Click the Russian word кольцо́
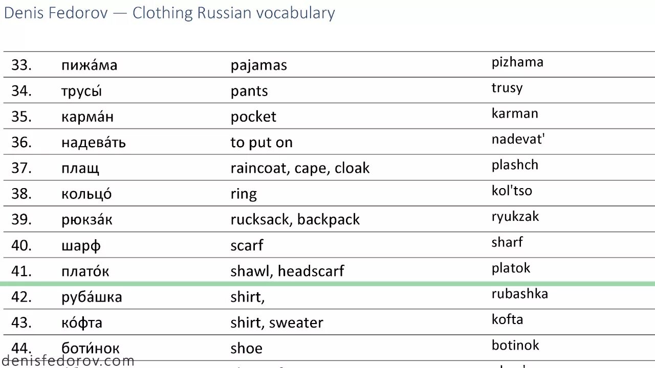 pyautogui.click(x=86, y=194)
